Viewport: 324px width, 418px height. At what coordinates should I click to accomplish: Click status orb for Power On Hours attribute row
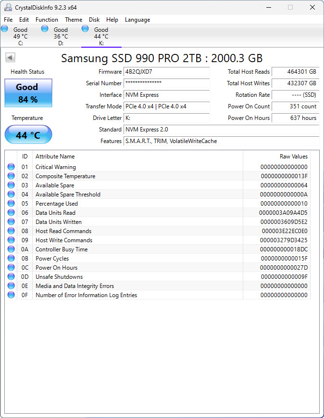[x=11, y=267]
